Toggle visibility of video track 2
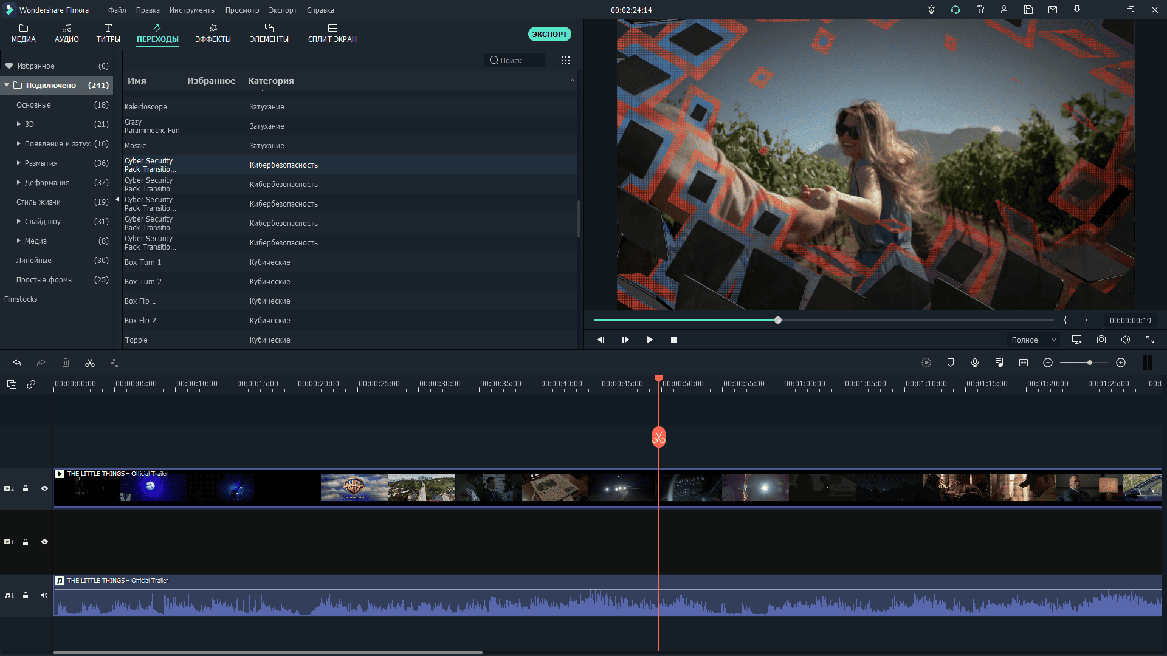Viewport: 1167px width, 656px height. pos(44,488)
